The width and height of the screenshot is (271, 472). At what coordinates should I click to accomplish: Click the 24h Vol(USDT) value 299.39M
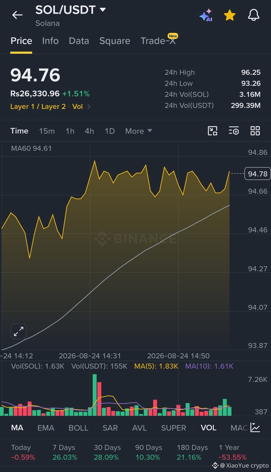point(246,105)
